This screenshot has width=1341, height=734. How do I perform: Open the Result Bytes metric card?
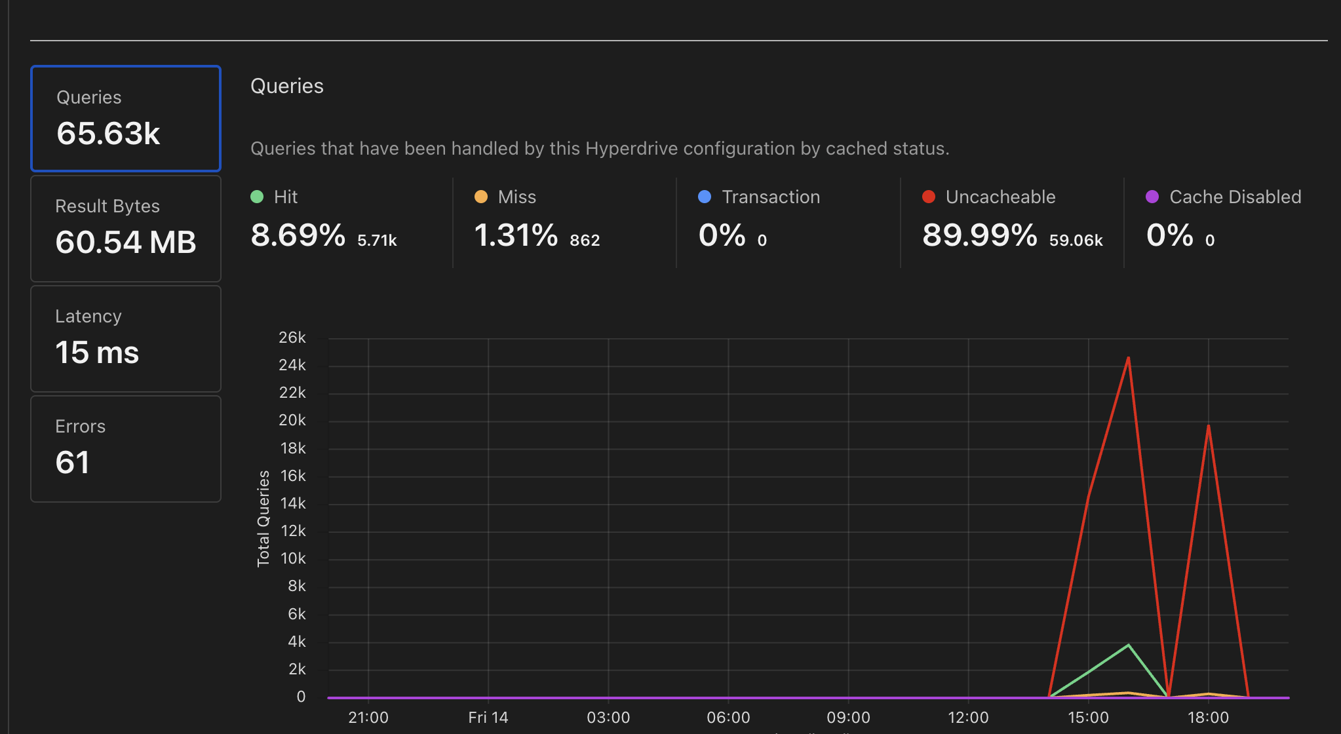click(x=125, y=228)
